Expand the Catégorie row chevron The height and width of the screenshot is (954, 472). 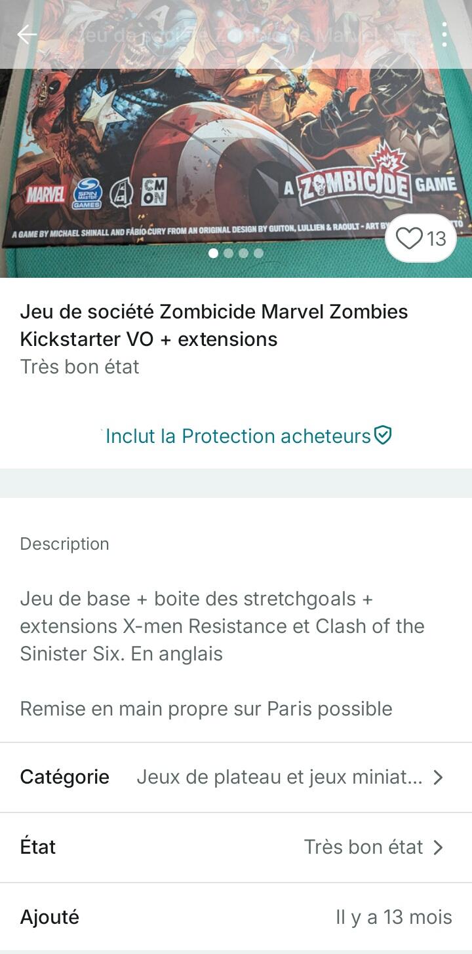(x=438, y=777)
